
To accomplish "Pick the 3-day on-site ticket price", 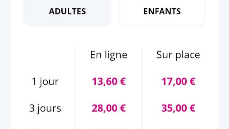I will [178, 108].
